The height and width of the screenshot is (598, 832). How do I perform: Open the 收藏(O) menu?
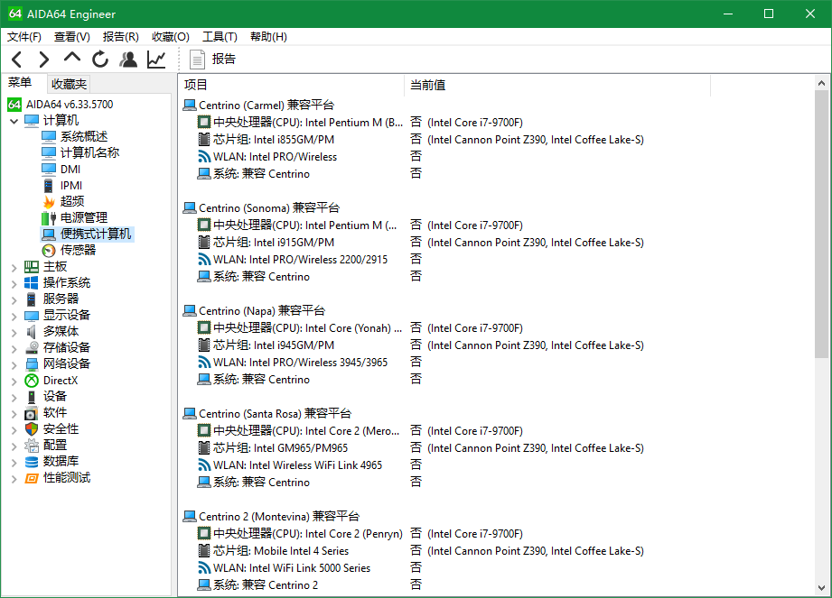pyautogui.click(x=171, y=37)
